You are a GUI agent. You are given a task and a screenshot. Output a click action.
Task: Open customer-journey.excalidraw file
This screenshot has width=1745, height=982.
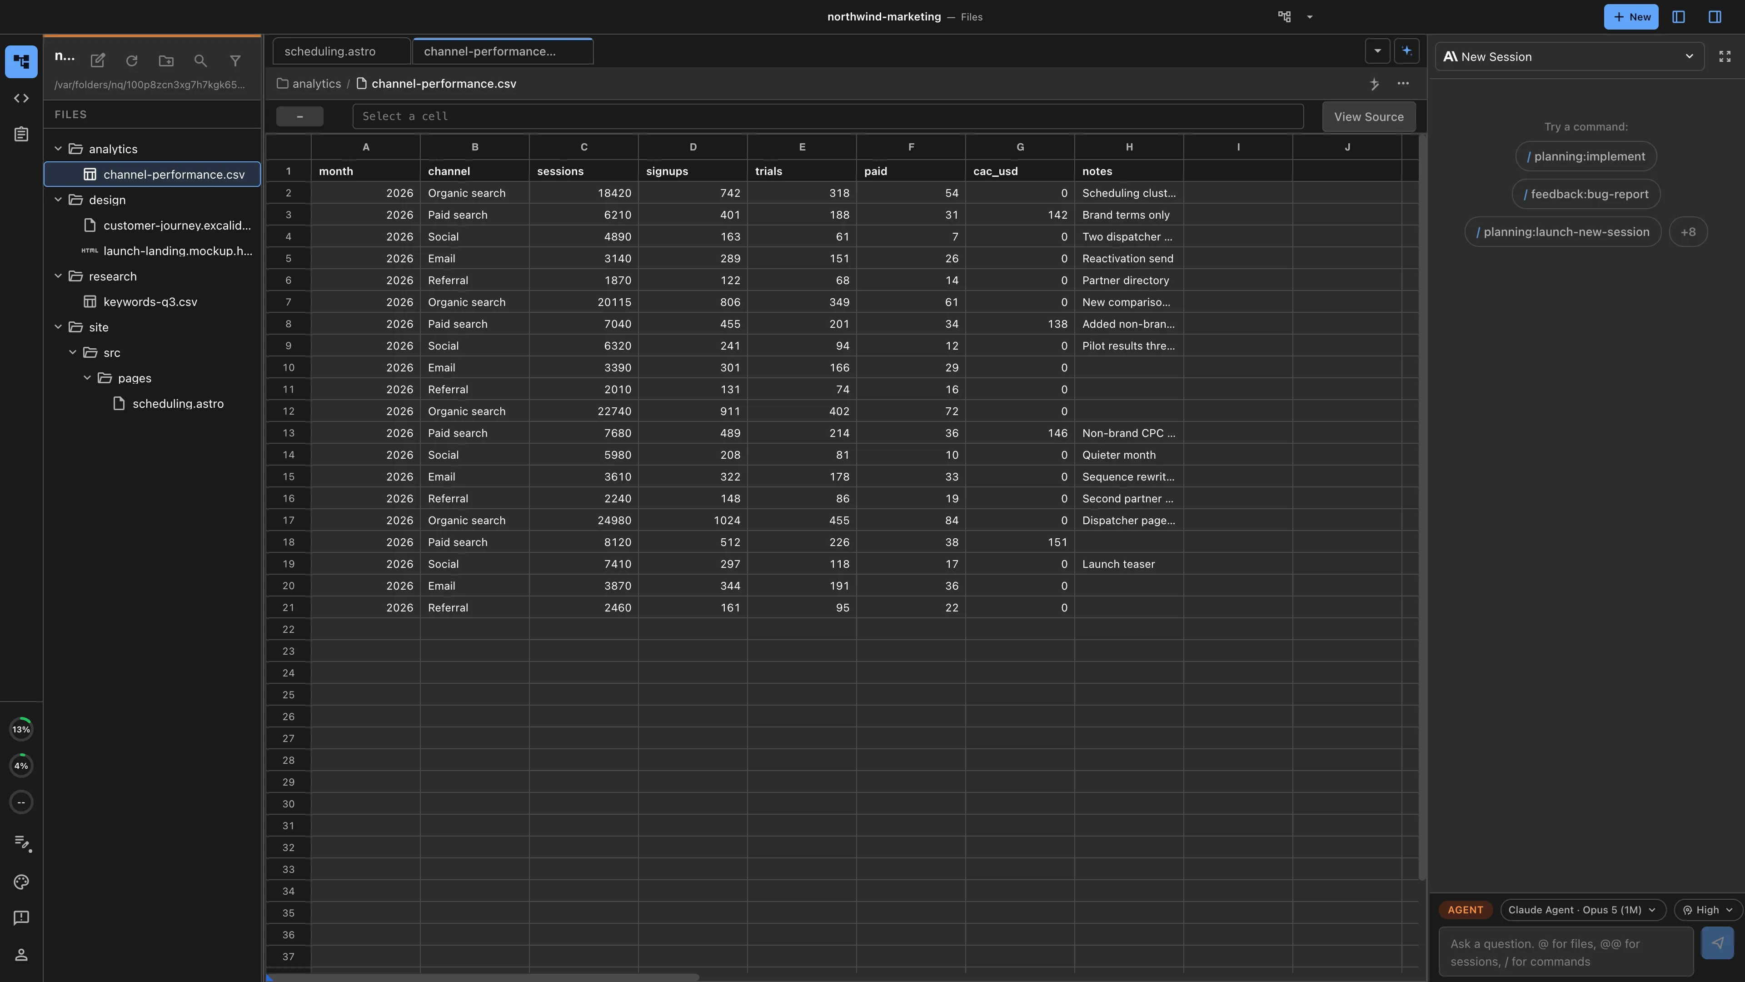click(x=152, y=225)
